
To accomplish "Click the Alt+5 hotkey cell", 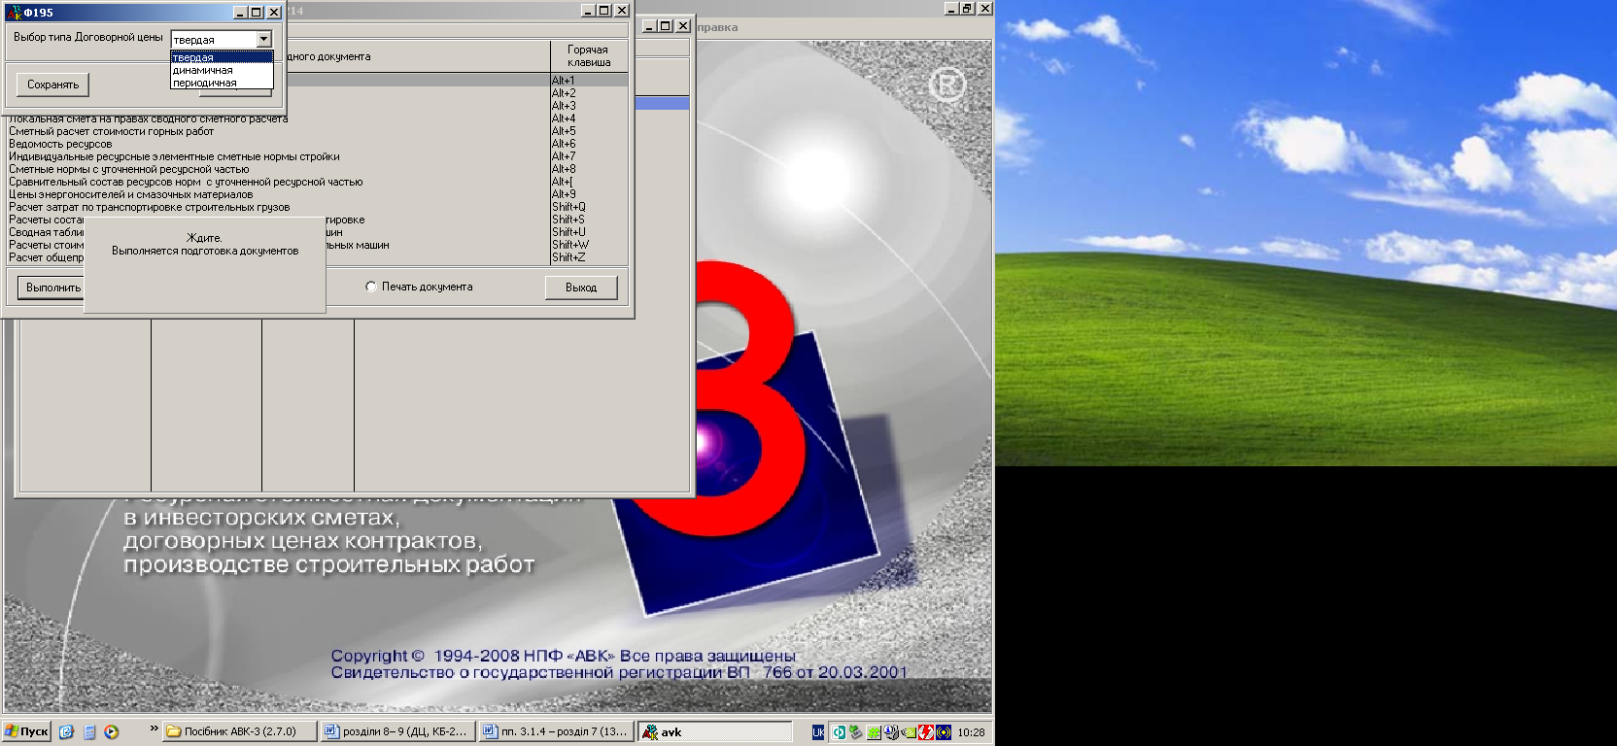I will [x=589, y=131].
